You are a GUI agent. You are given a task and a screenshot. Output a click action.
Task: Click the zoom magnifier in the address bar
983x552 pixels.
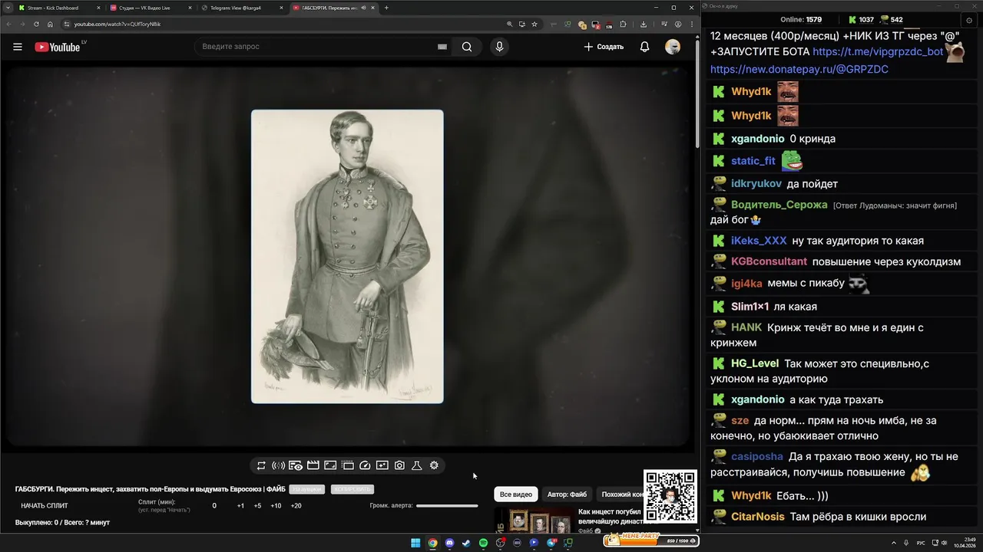click(509, 24)
